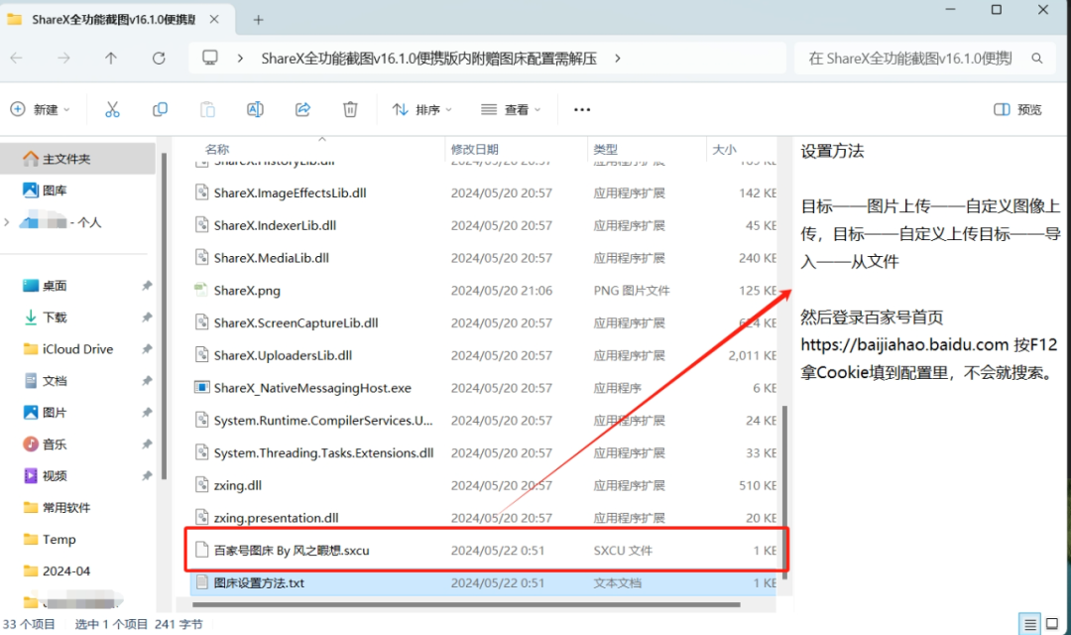
Task: Select ShareX.IndexerLib.dll file
Action: 484,225
